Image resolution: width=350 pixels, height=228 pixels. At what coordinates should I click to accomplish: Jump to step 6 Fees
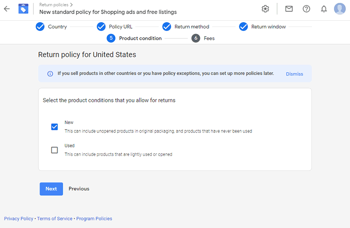coord(203,38)
